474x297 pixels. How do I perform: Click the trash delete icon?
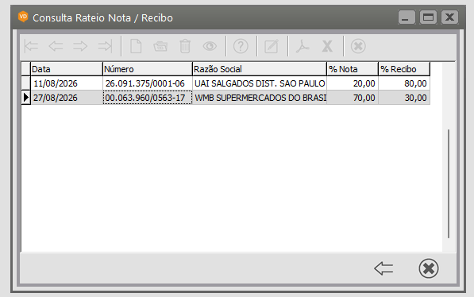[185, 46]
